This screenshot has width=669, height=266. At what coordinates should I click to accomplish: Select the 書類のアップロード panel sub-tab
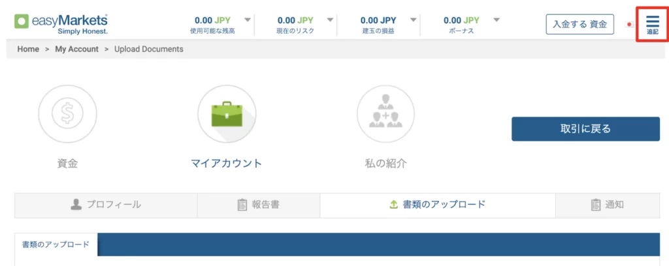point(56,245)
